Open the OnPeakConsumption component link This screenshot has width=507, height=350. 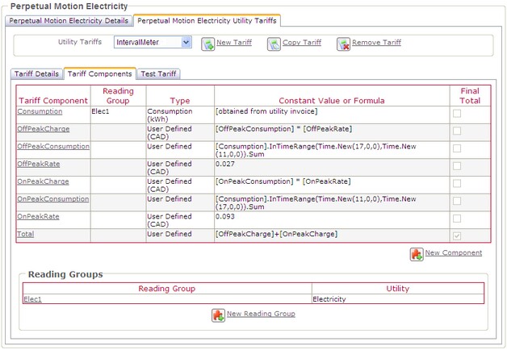pyautogui.click(x=53, y=199)
